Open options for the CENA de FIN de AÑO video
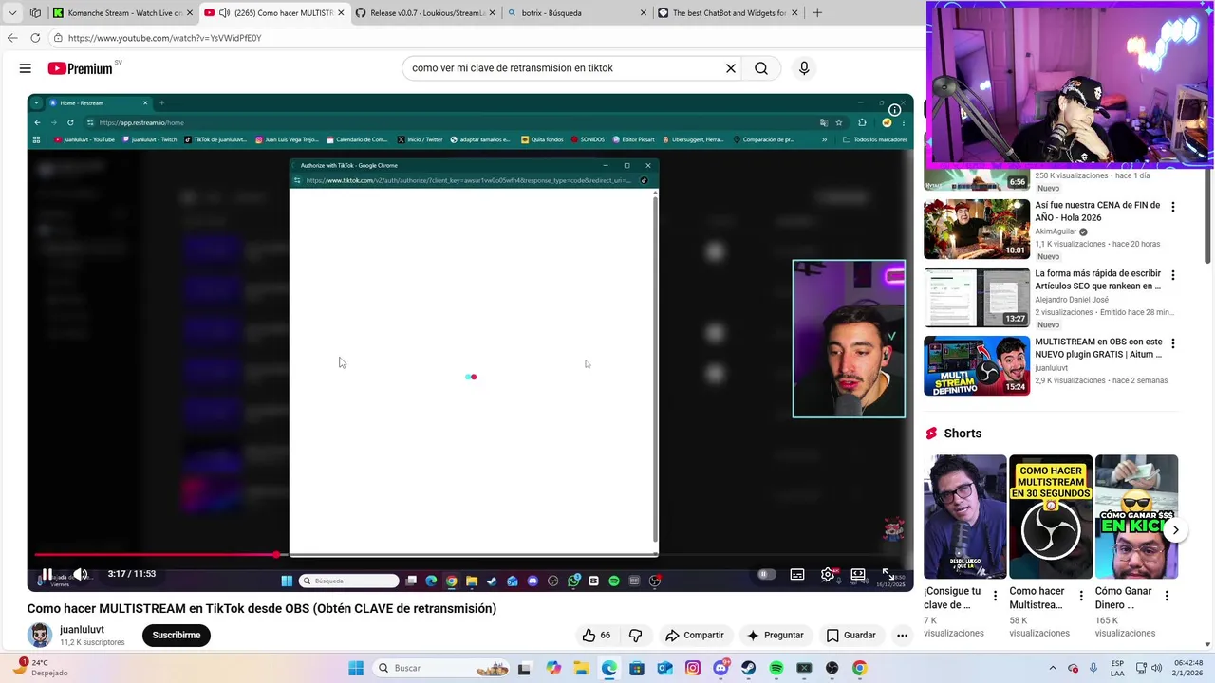Viewport: 1215px width, 683px height. click(x=1173, y=207)
